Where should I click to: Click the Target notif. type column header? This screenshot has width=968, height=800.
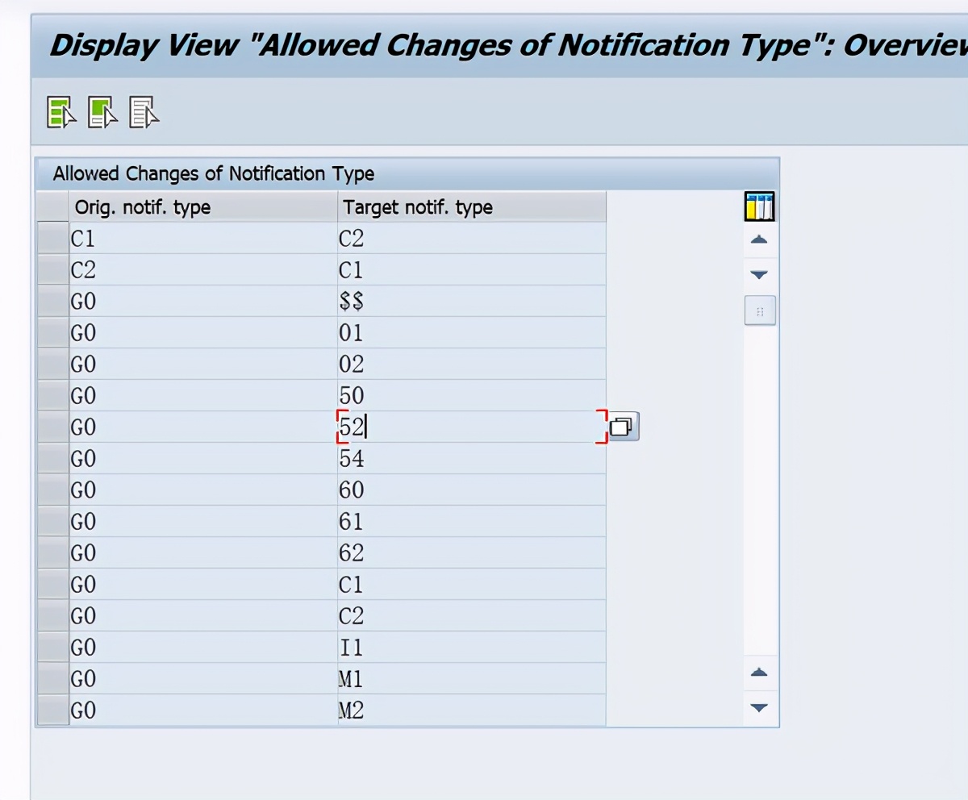[x=472, y=206]
